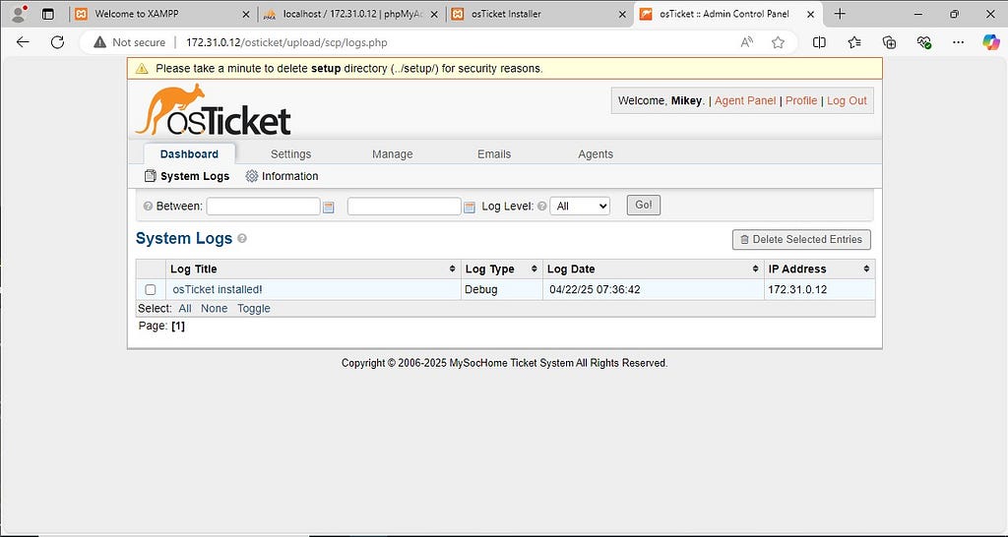Viewport: 1008px width, 537px height.
Task: Click the osTicket kangaroo logo
Action: click(x=214, y=109)
